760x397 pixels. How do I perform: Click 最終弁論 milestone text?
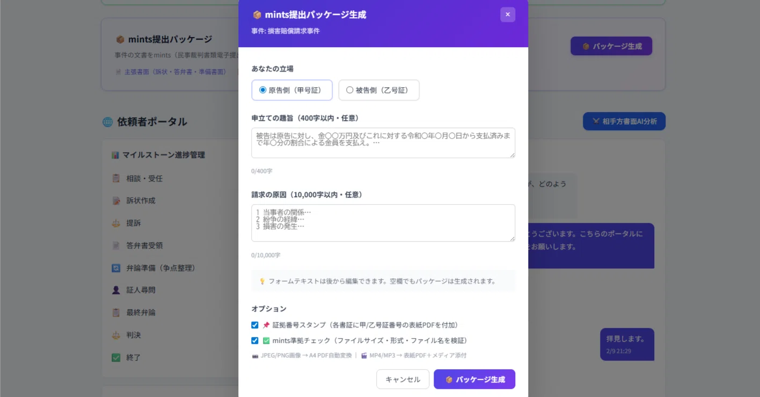pos(141,312)
